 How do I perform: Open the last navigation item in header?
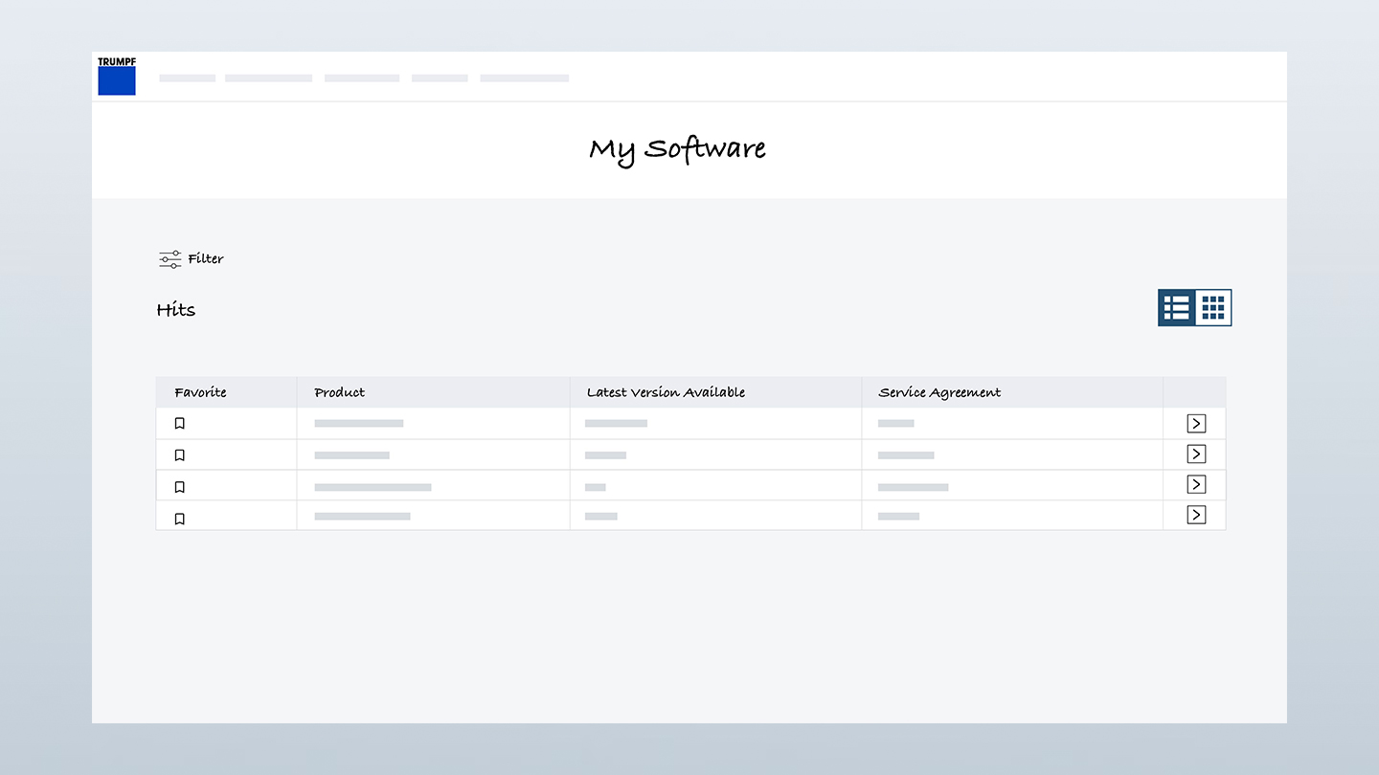524,78
